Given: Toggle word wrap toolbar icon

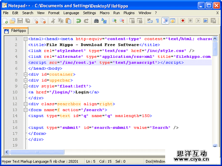Looking at the screenshot, I should coord(150,21).
